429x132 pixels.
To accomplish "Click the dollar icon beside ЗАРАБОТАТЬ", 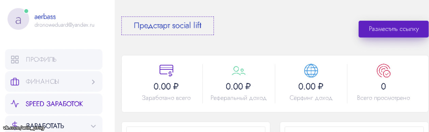I will pos(15,126).
